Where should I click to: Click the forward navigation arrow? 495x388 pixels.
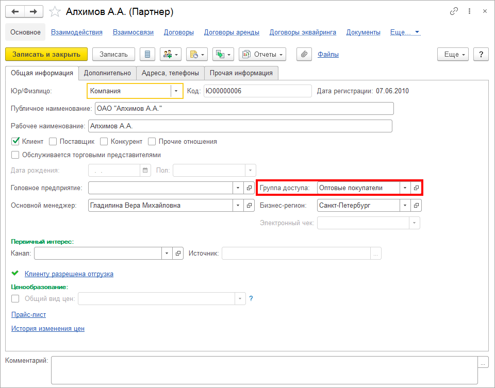[34, 11]
